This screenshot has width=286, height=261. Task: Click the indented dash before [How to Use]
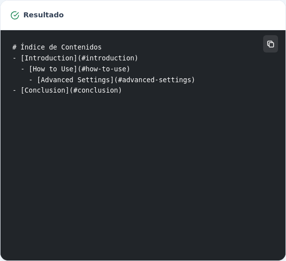click(23, 69)
